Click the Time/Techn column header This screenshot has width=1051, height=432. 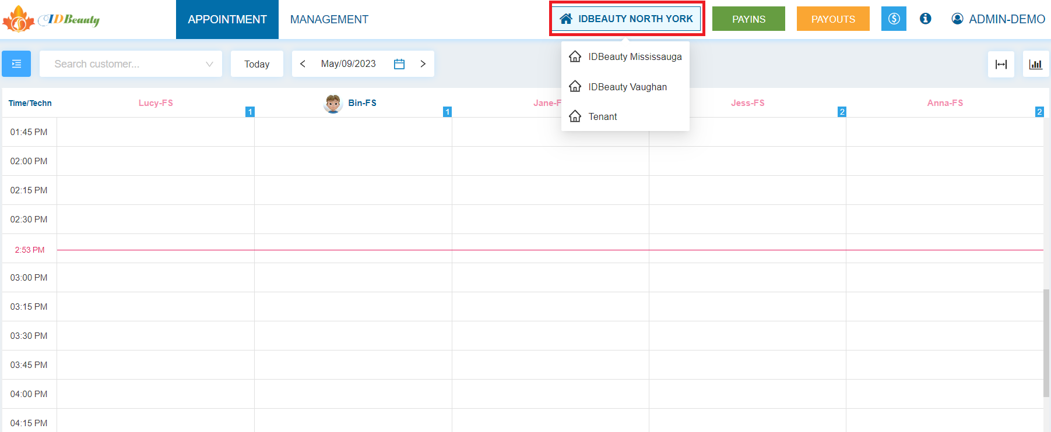[30, 103]
